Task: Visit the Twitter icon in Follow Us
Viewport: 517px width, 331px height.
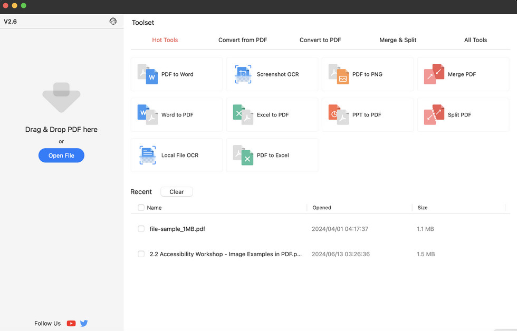Action: click(84, 324)
